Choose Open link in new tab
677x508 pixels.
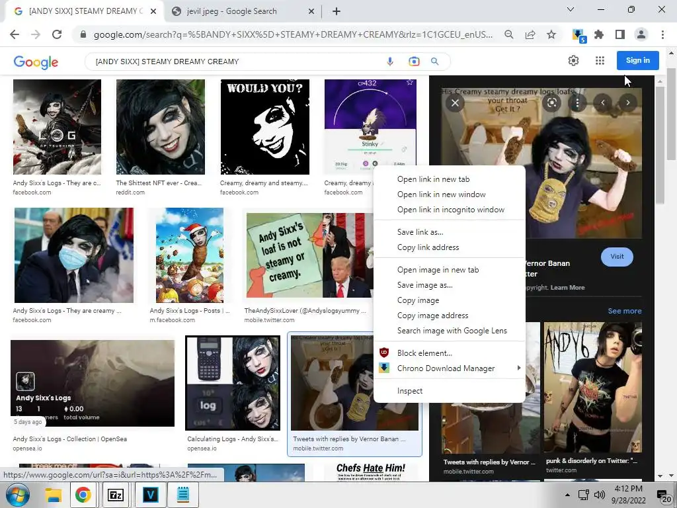tap(450, 179)
